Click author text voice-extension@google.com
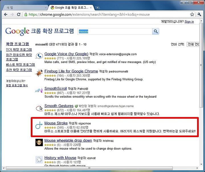205x172 pixels. click(118, 54)
